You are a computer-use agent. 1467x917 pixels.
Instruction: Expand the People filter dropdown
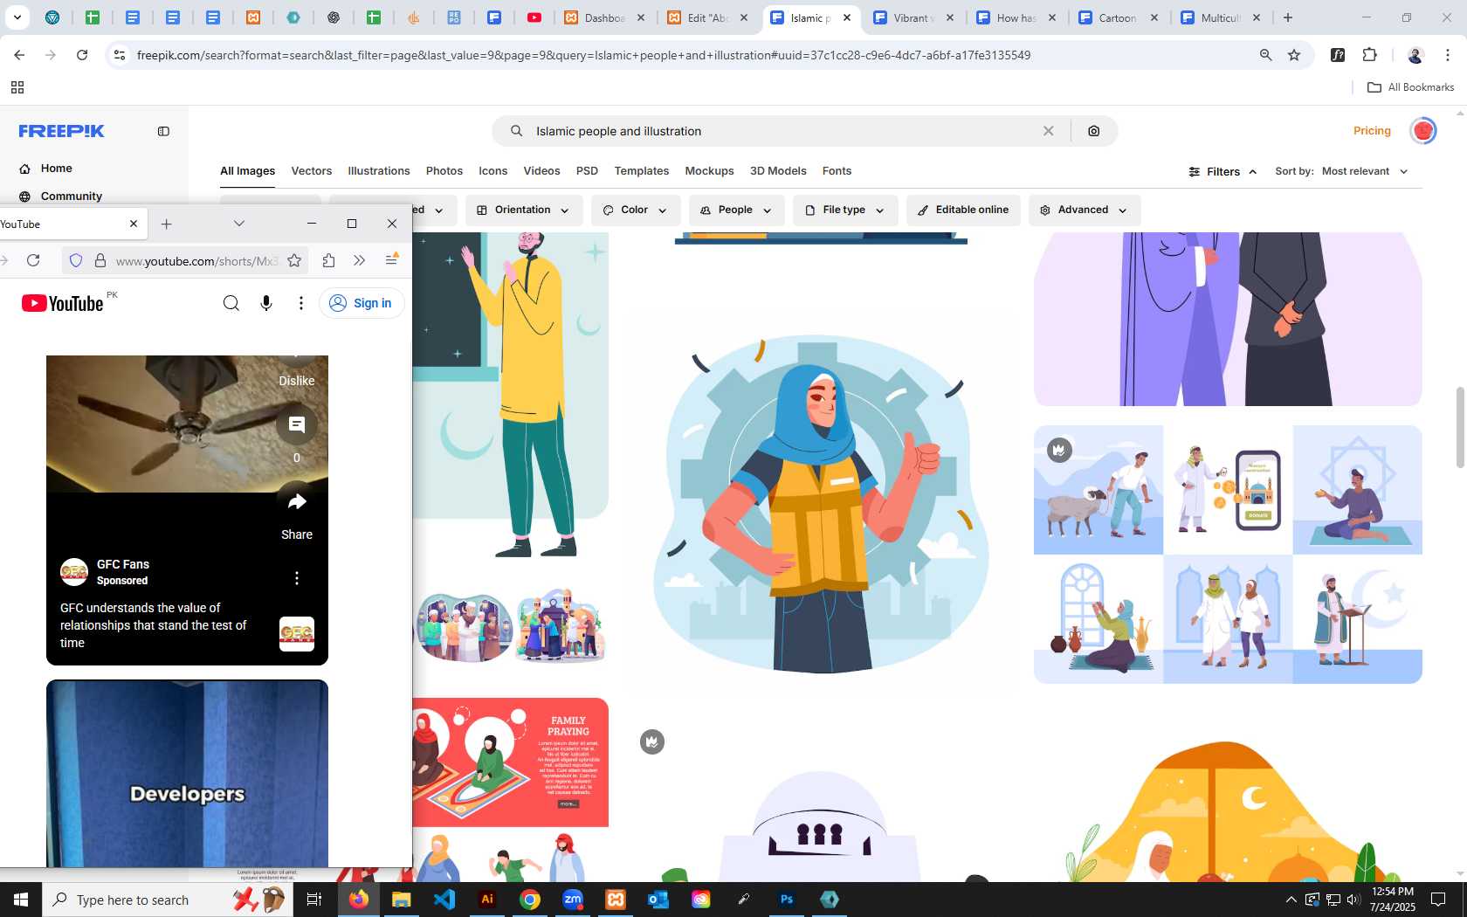[736, 210]
